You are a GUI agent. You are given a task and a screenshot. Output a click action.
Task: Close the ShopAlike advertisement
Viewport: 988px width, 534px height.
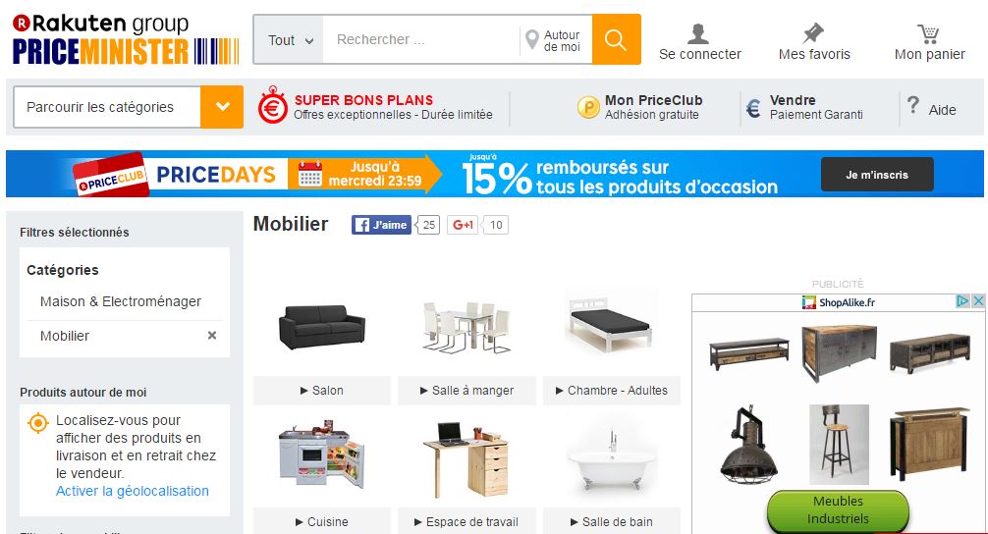[x=978, y=301]
